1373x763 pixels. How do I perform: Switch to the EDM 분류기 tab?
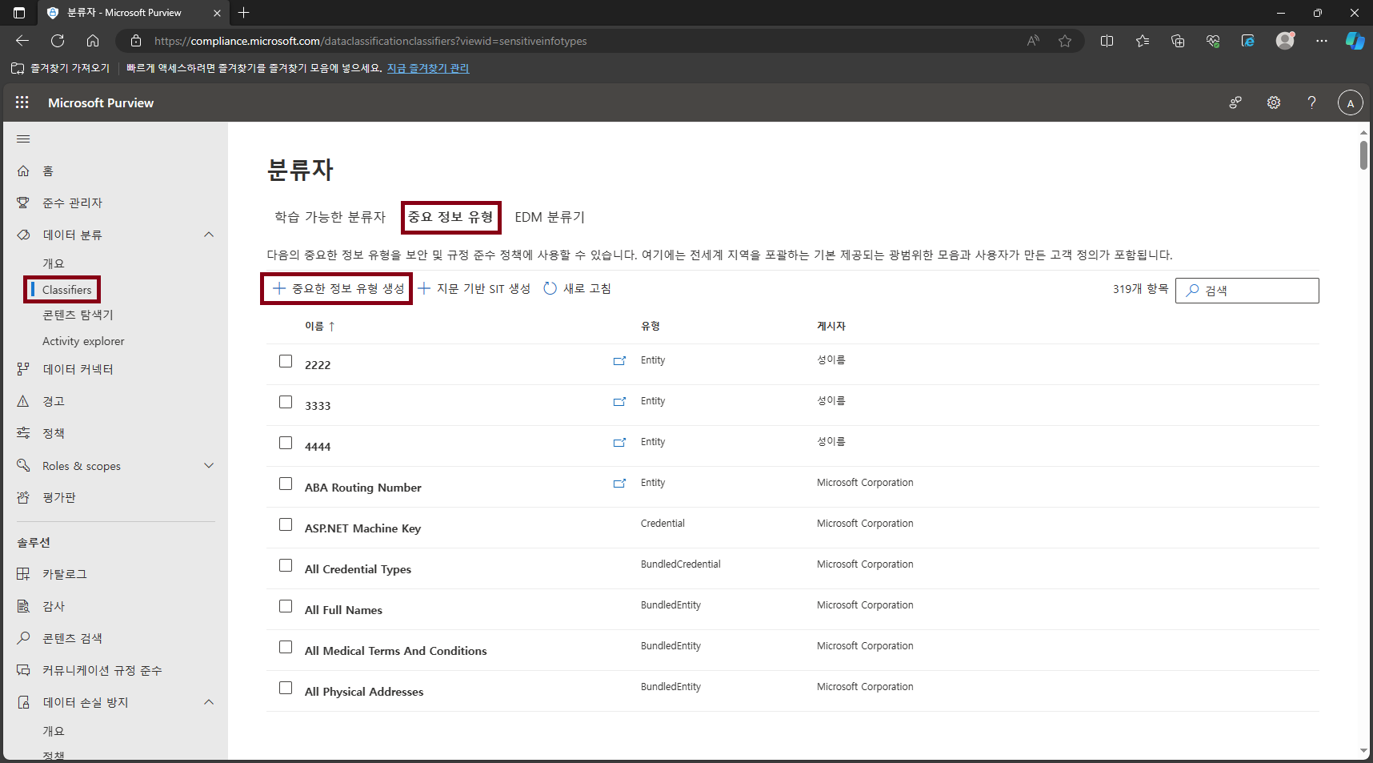click(550, 217)
